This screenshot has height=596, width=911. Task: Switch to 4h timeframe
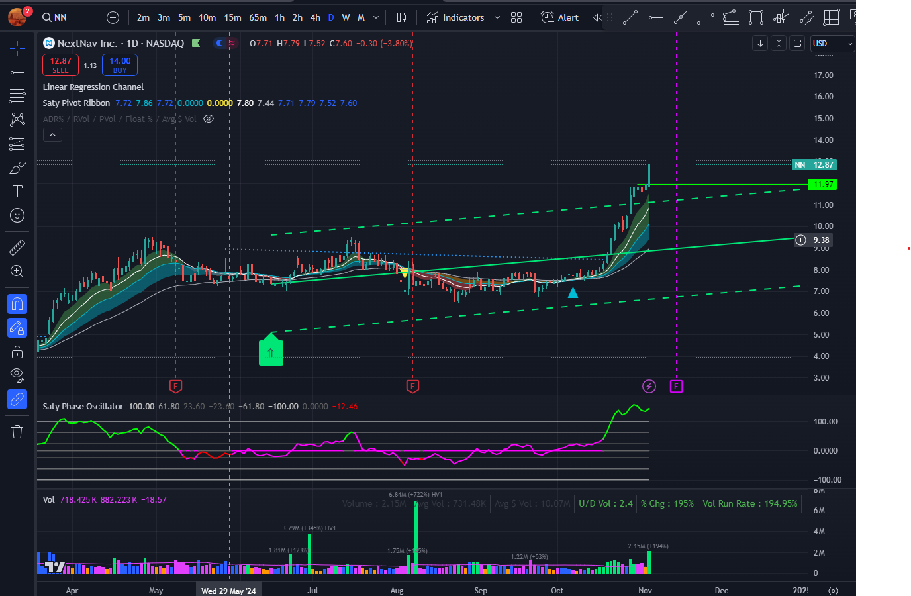tap(315, 17)
